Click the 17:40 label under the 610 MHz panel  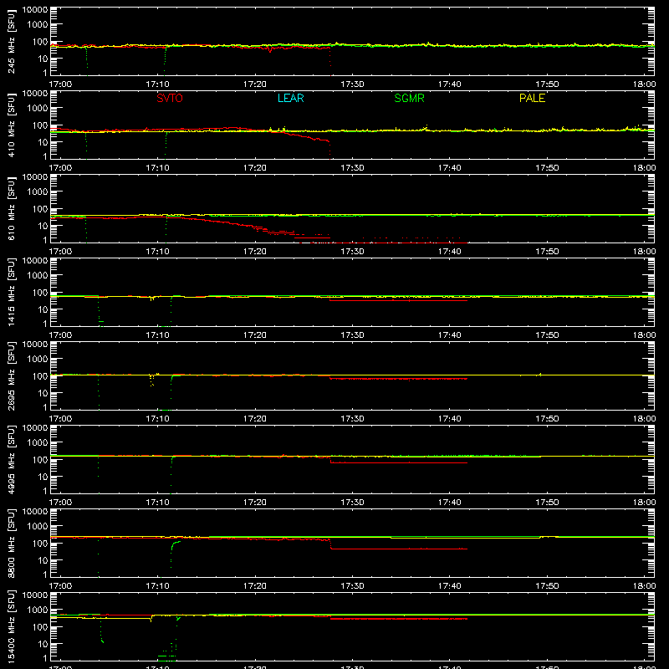click(x=450, y=252)
